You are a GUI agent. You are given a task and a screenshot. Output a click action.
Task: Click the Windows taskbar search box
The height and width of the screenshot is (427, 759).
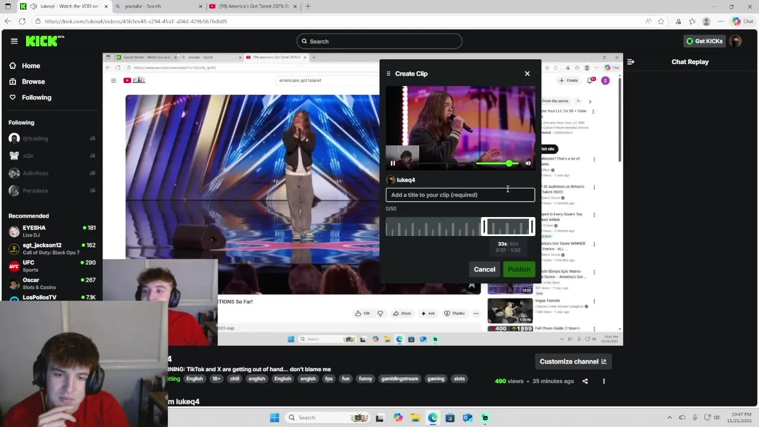329,418
